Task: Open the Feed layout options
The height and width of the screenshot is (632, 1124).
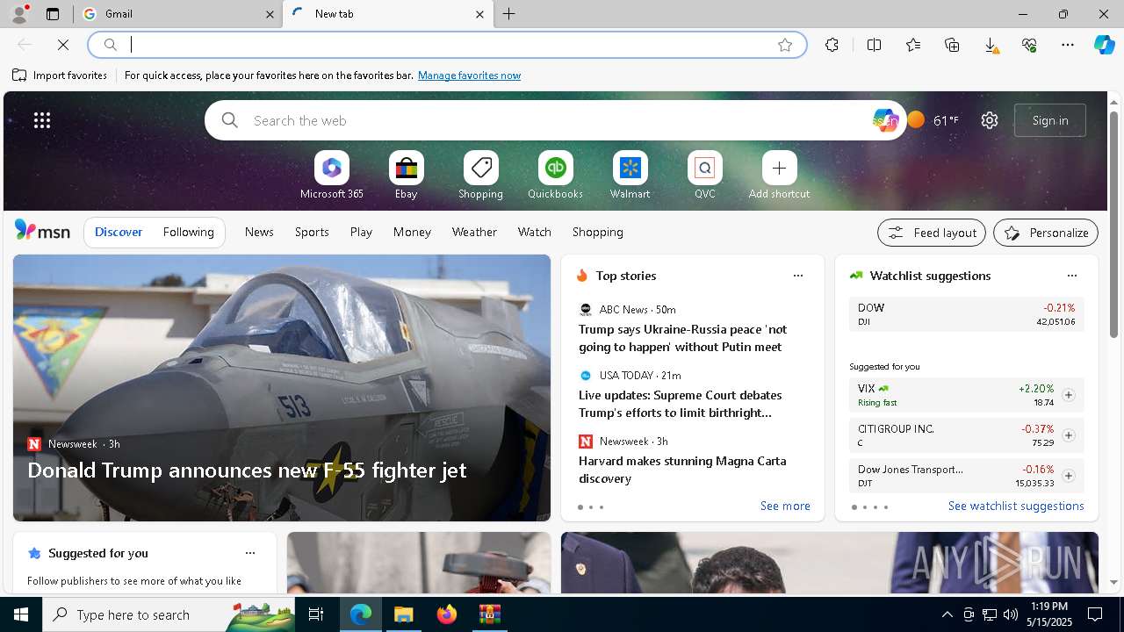Action: point(932,233)
